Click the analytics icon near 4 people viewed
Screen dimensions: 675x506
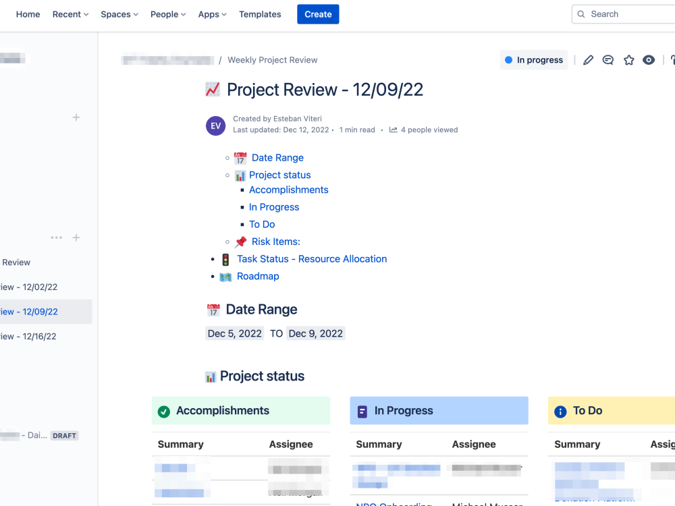point(393,130)
